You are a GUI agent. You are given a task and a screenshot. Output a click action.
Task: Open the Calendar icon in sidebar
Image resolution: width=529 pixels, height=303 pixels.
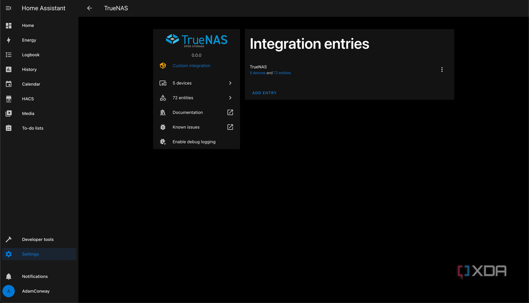click(x=9, y=84)
